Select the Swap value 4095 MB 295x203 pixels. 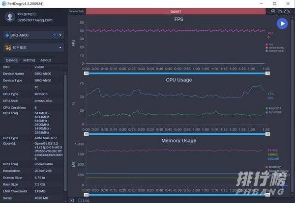point(41,198)
